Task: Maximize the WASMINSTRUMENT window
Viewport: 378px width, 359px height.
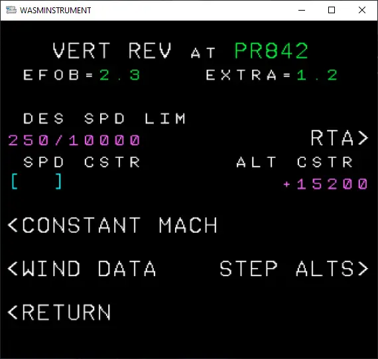Action: 332,10
